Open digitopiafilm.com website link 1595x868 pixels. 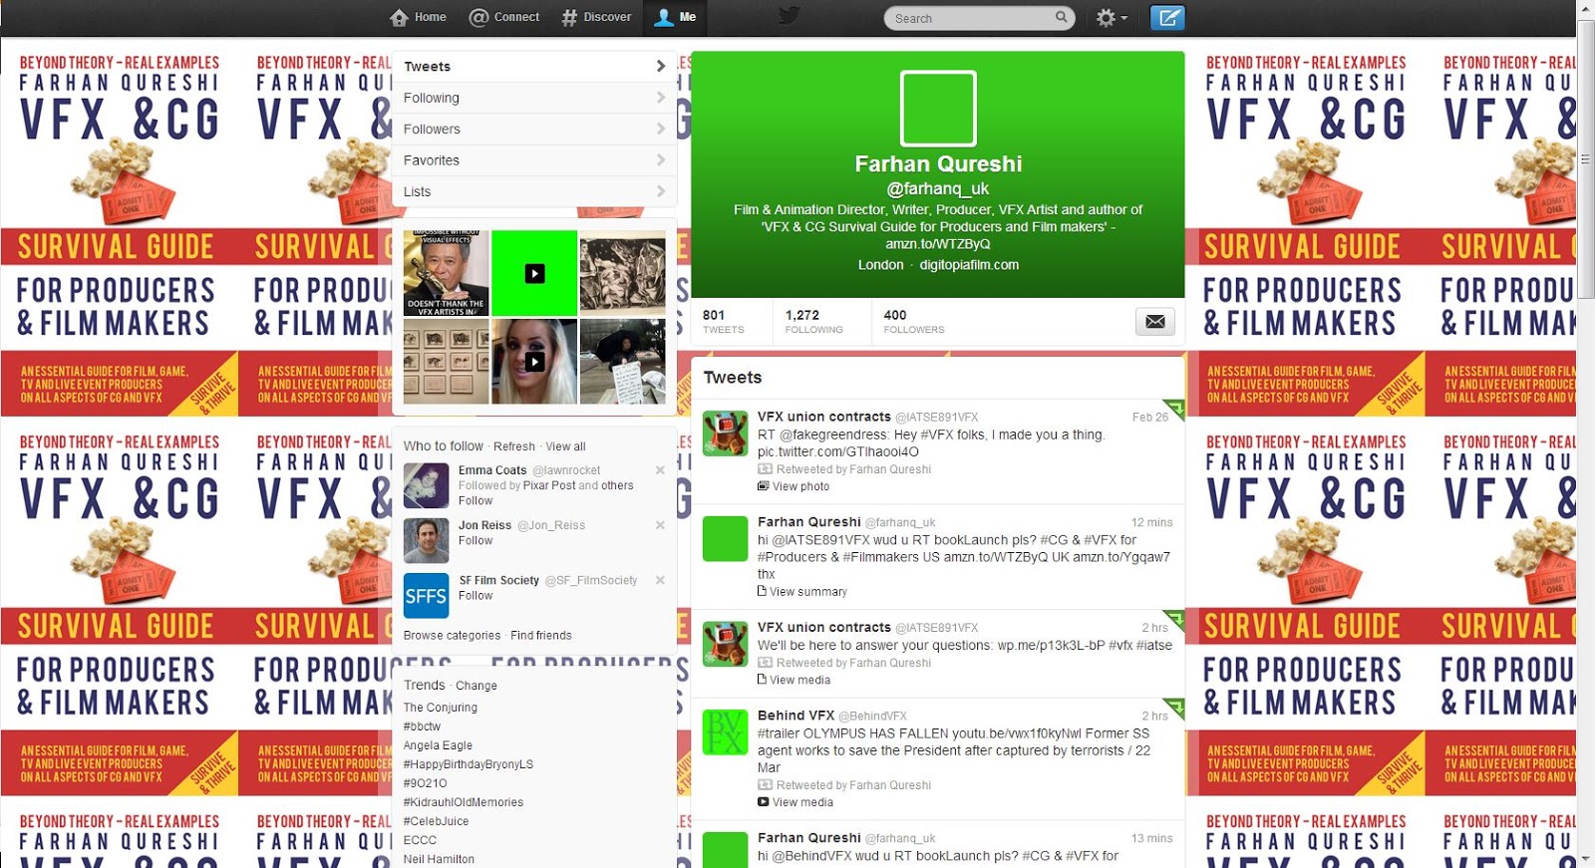pyautogui.click(x=969, y=265)
